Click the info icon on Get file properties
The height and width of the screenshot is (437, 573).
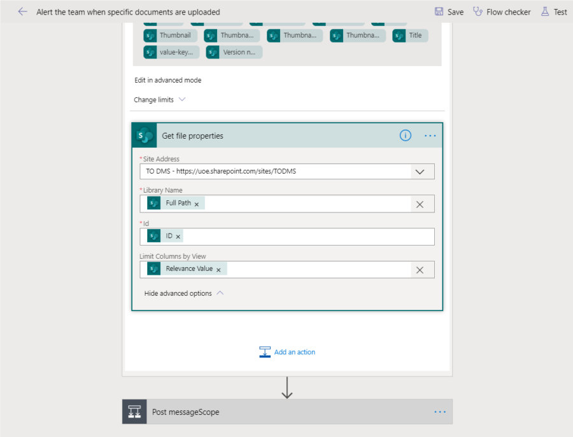[x=406, y=135]
